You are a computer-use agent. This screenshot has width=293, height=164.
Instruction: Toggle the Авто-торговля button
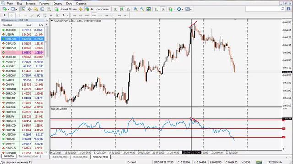tap(97, 9)
